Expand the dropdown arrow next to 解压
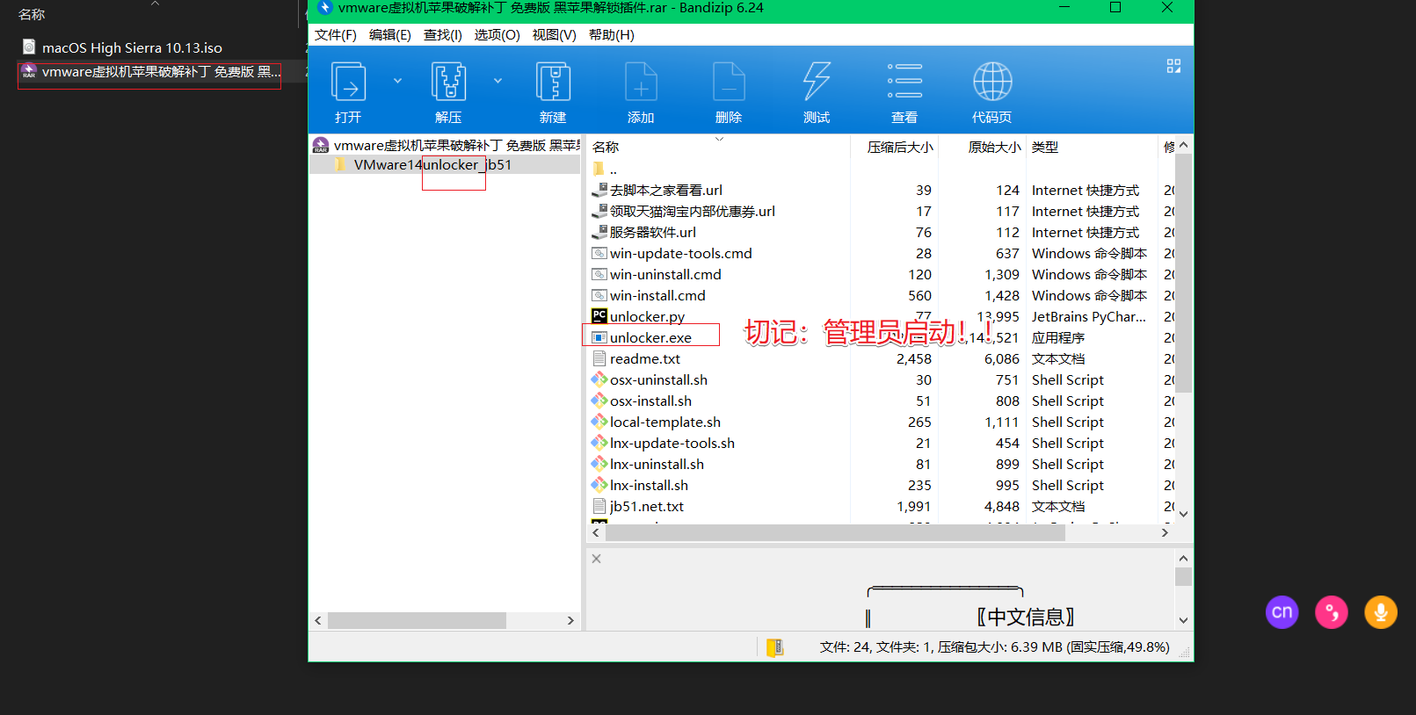The image size is (1416, 715). point(497,81)
